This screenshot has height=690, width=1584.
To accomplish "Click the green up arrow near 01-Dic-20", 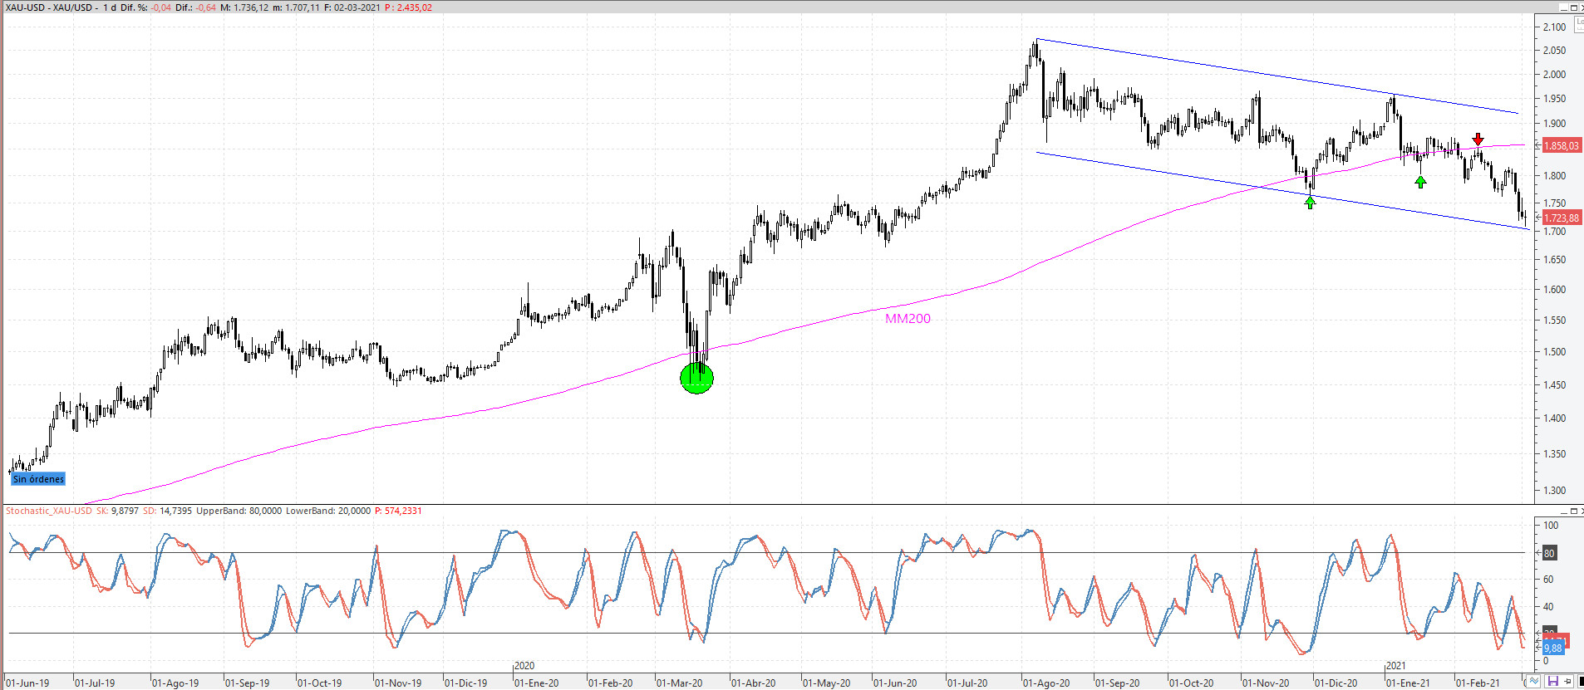I will point(1310,202).
